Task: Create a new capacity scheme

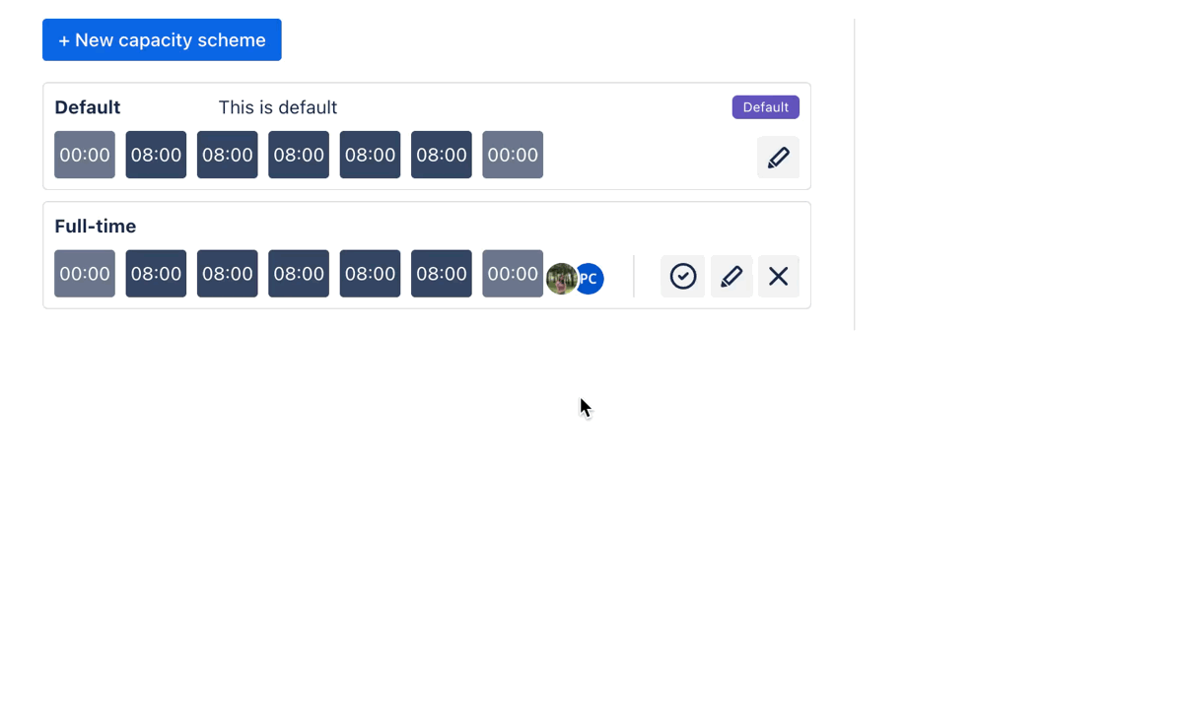Action: coord(161,39)
